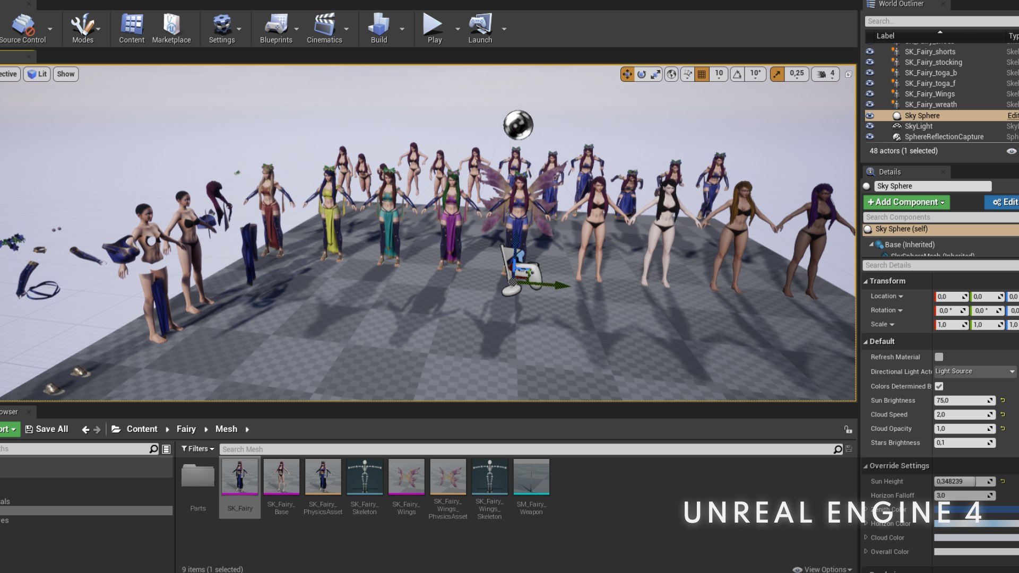Expand the Play options arrow
The height and width of the screenshot is (573, 1019).
[457, 29]
